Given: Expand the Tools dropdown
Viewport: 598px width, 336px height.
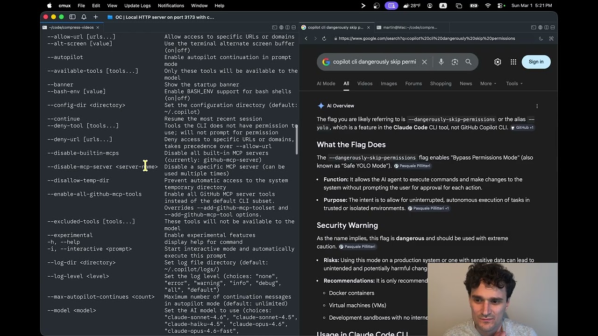Looking at the screenshot, I should tap(514, 84).
